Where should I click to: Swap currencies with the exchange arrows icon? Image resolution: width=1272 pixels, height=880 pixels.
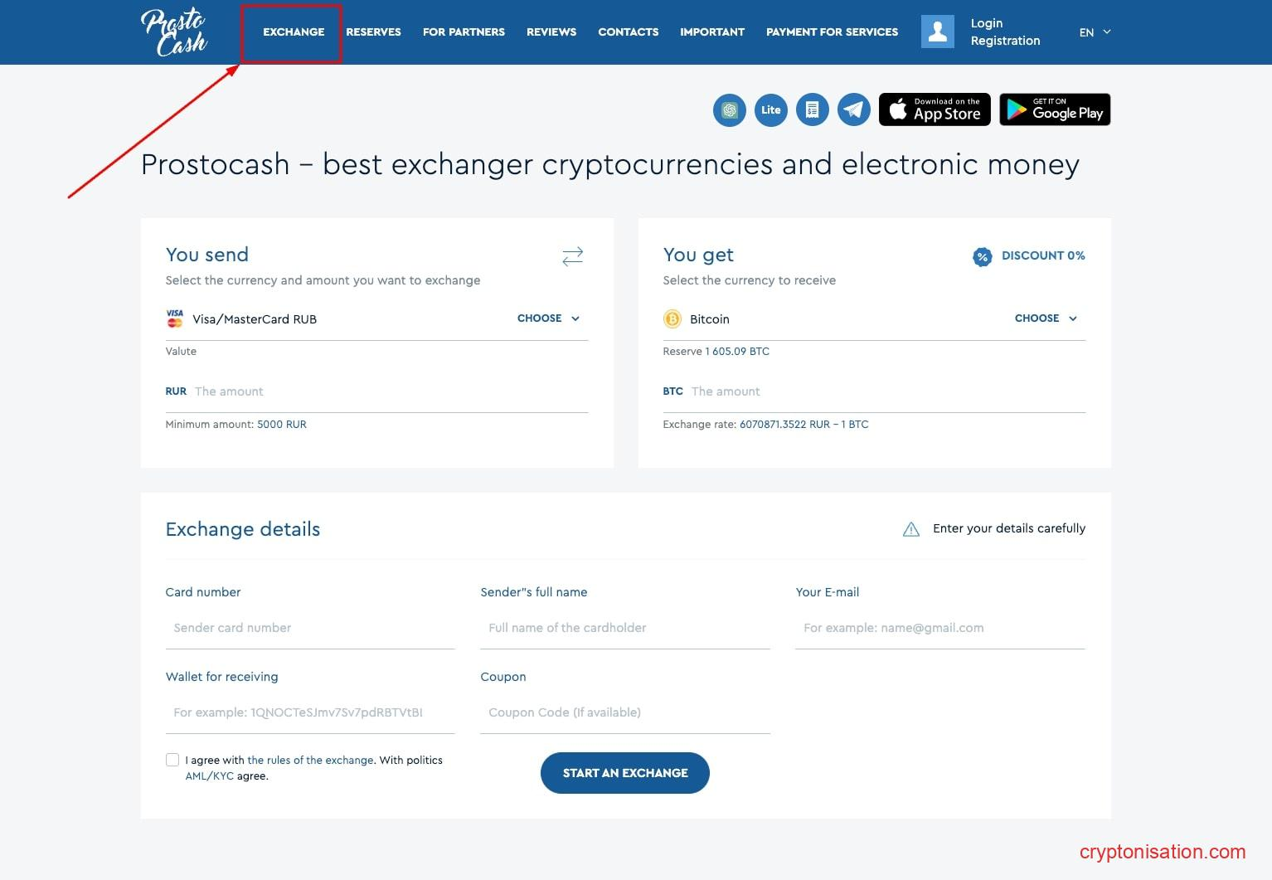572,255
